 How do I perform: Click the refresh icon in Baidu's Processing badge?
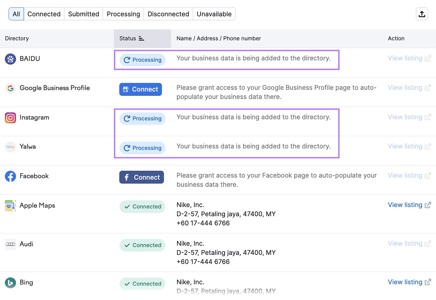click(127, 60)
